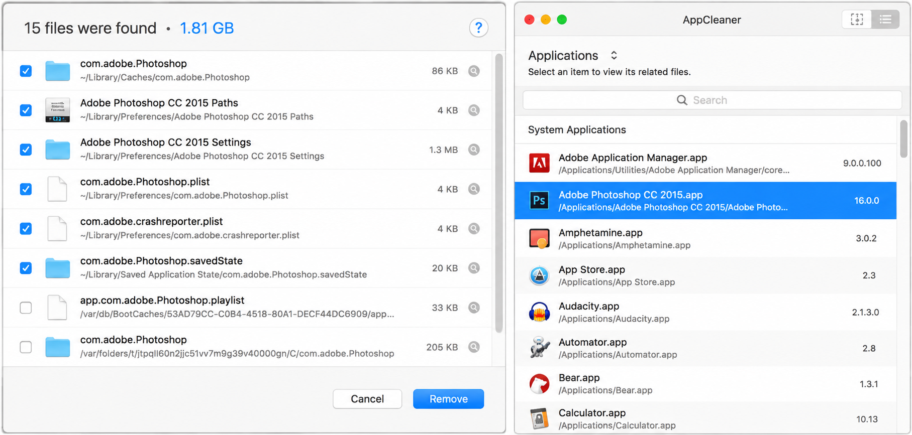Click Photoshop CC 2015 Paths file icon
The image size is (912, 435).
click(x=57, y=110)
